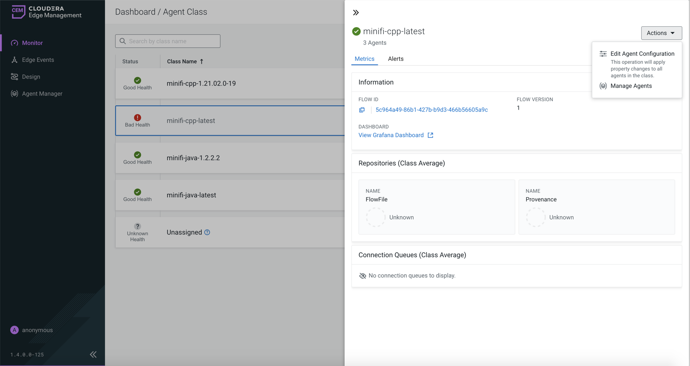Choose Manage Agents from the Actions menu
Viewport: 690px width, 366px height.
[x=631, y=86]
